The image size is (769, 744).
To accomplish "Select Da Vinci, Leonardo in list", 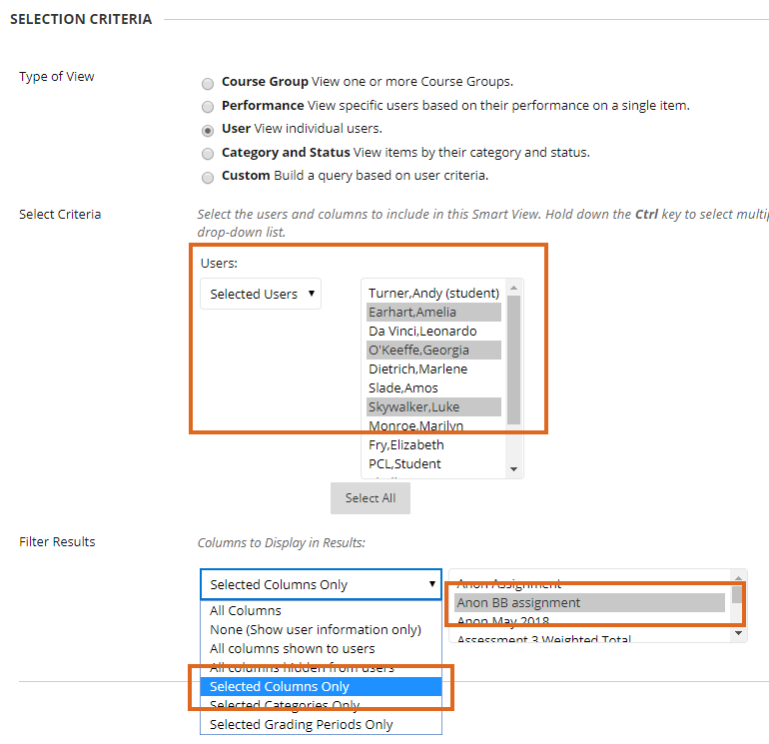I will click(x=422, y=331).
